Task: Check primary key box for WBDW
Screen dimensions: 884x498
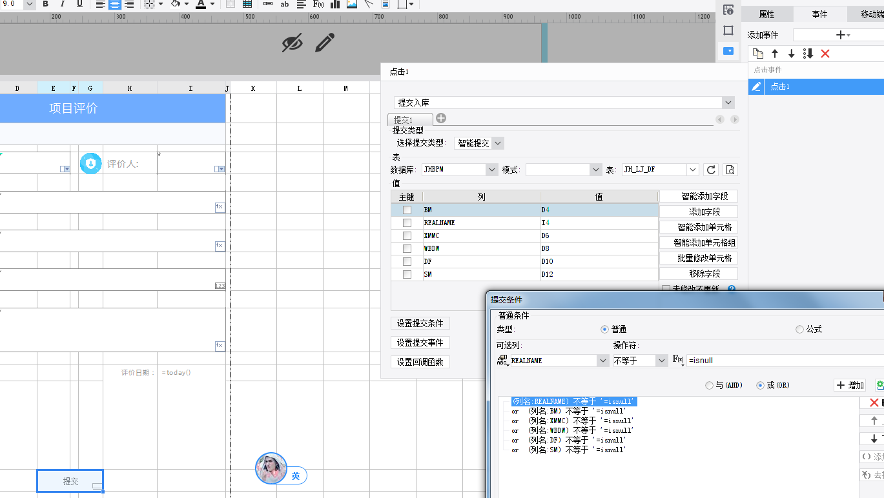Action: (407, 248)
